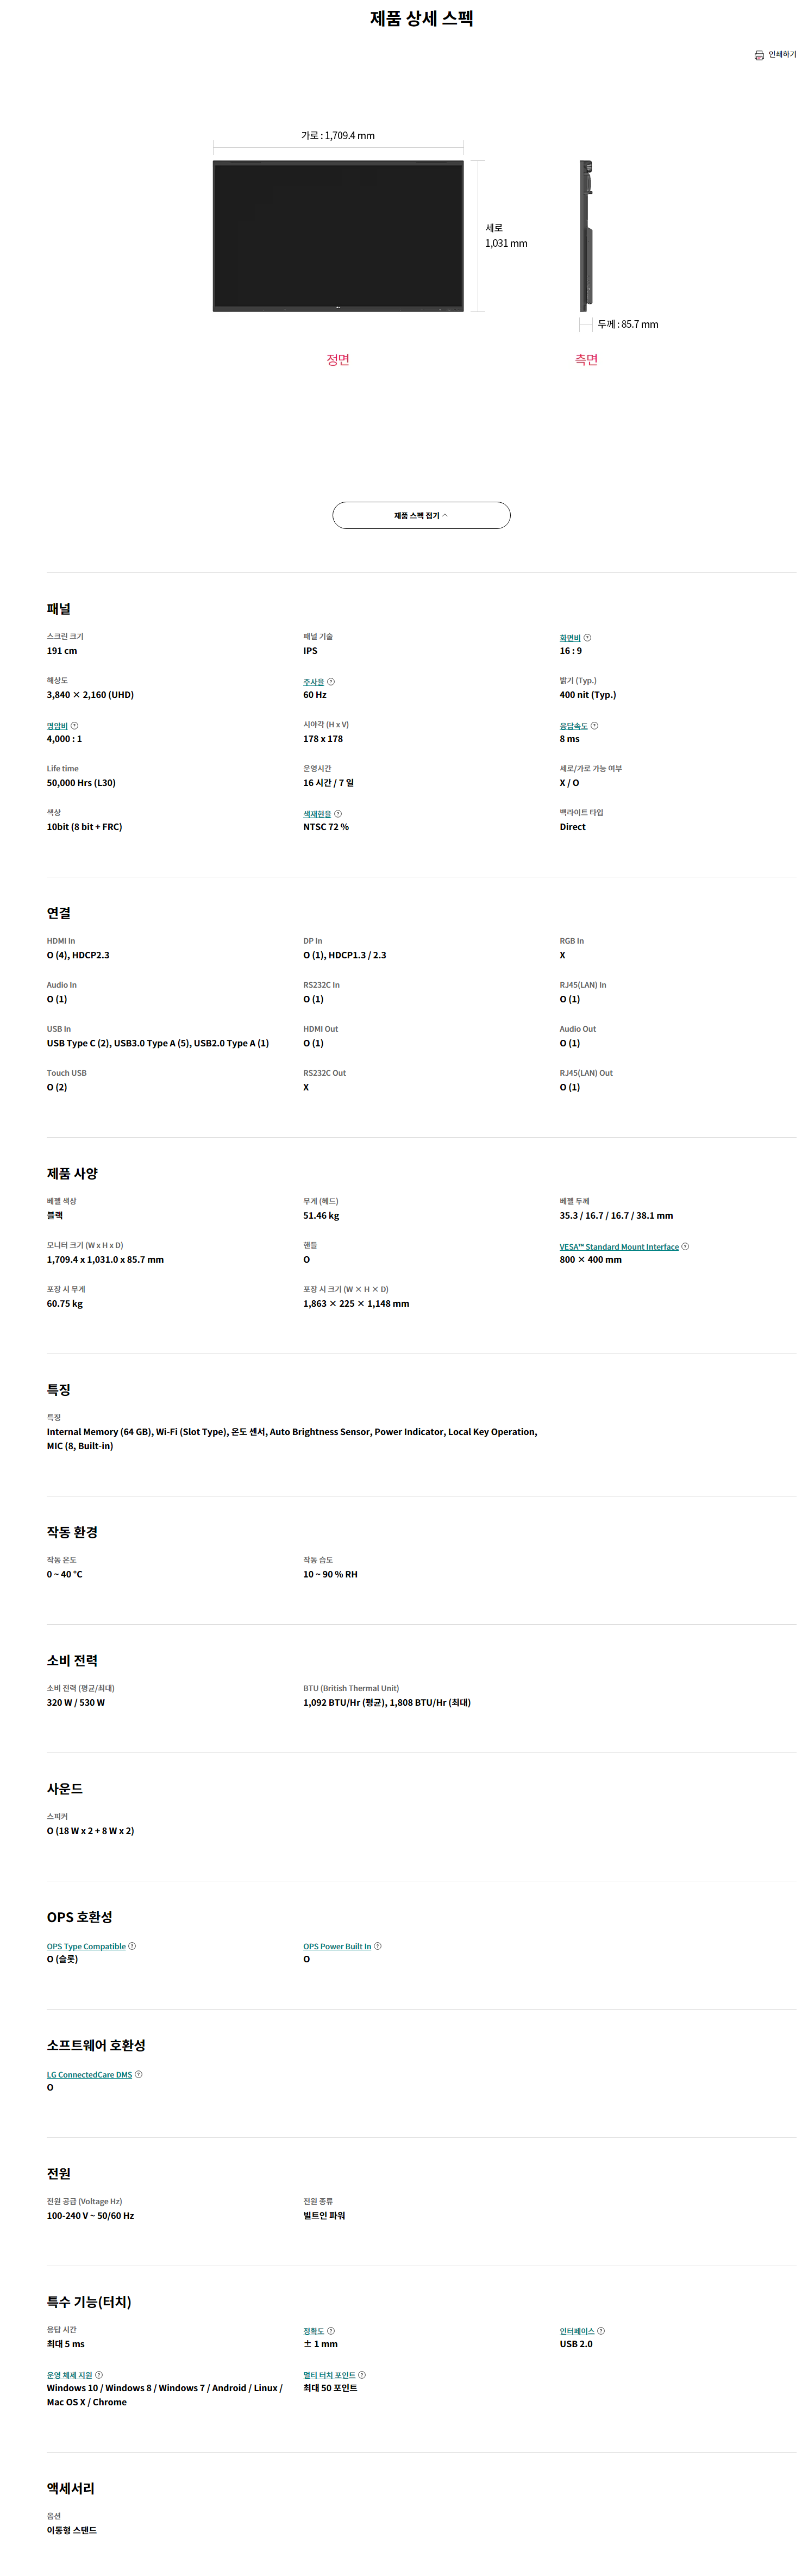Open info icon beside OPS Power Built In
The image size is (808, 2576).
pos(377,1946)
